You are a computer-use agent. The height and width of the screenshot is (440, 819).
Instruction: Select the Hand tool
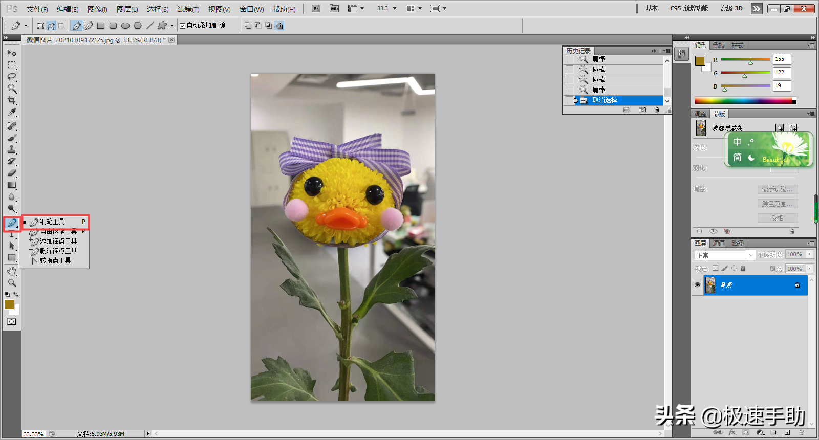click(12, 271)
